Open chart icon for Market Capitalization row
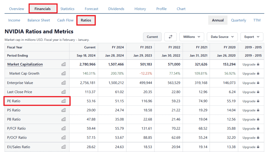Viewport: 267px width, 152px height. pyautogui.click(x=63, y=64)
